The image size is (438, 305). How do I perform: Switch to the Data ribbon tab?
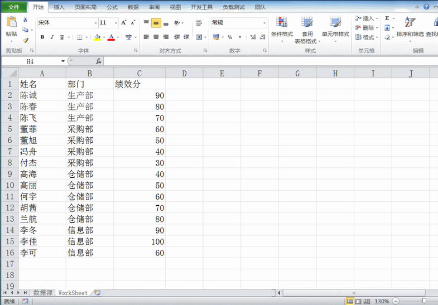[133, 7]
